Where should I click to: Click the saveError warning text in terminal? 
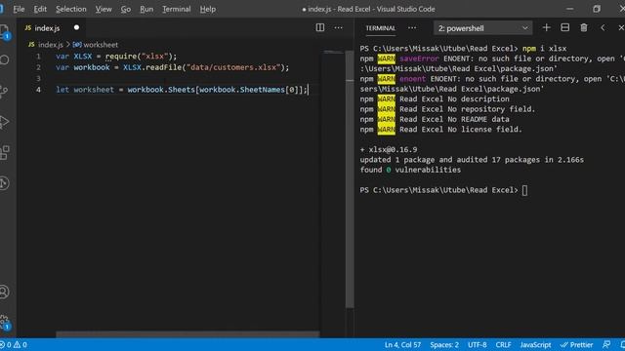(419, 58)
